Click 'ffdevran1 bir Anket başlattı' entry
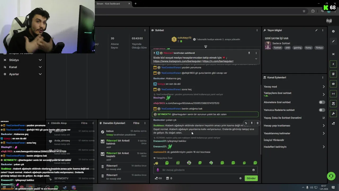 [x=123, y=156]
